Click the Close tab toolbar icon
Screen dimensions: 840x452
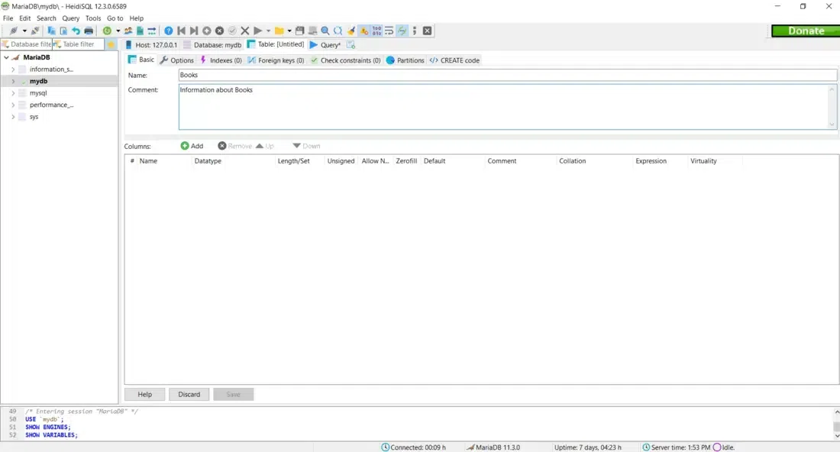point(428,31)
